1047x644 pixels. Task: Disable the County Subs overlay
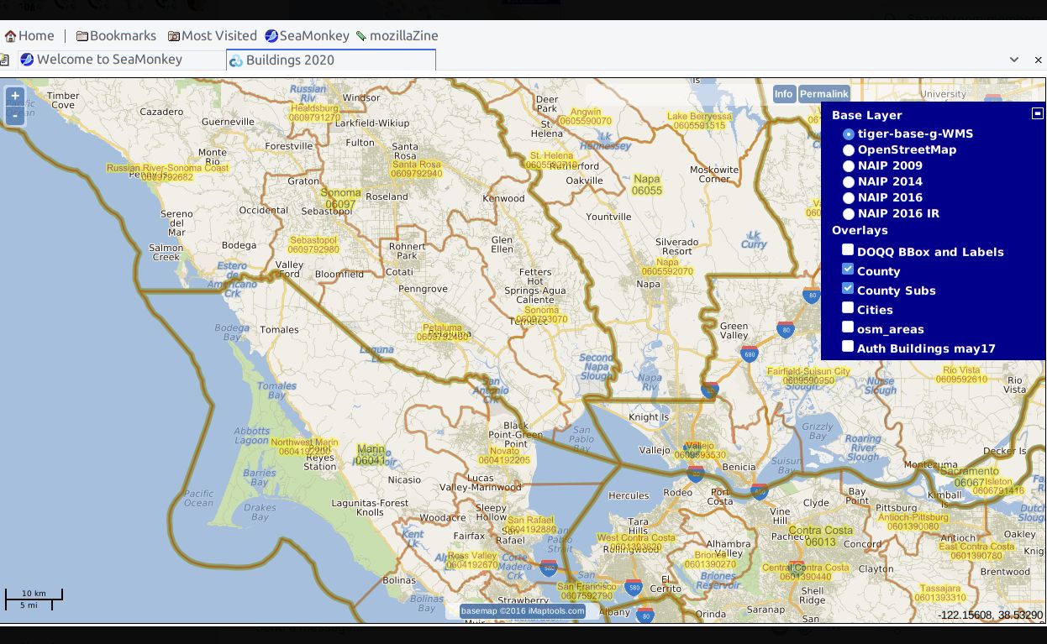(848, 289)
